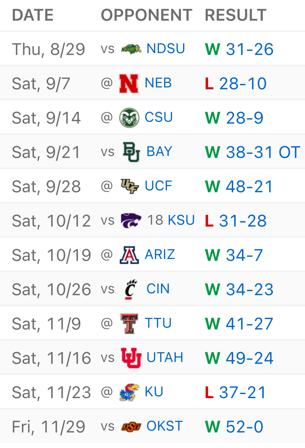
Task: Click the Oklahoma State OSU logo
Action: coord(131,427)
